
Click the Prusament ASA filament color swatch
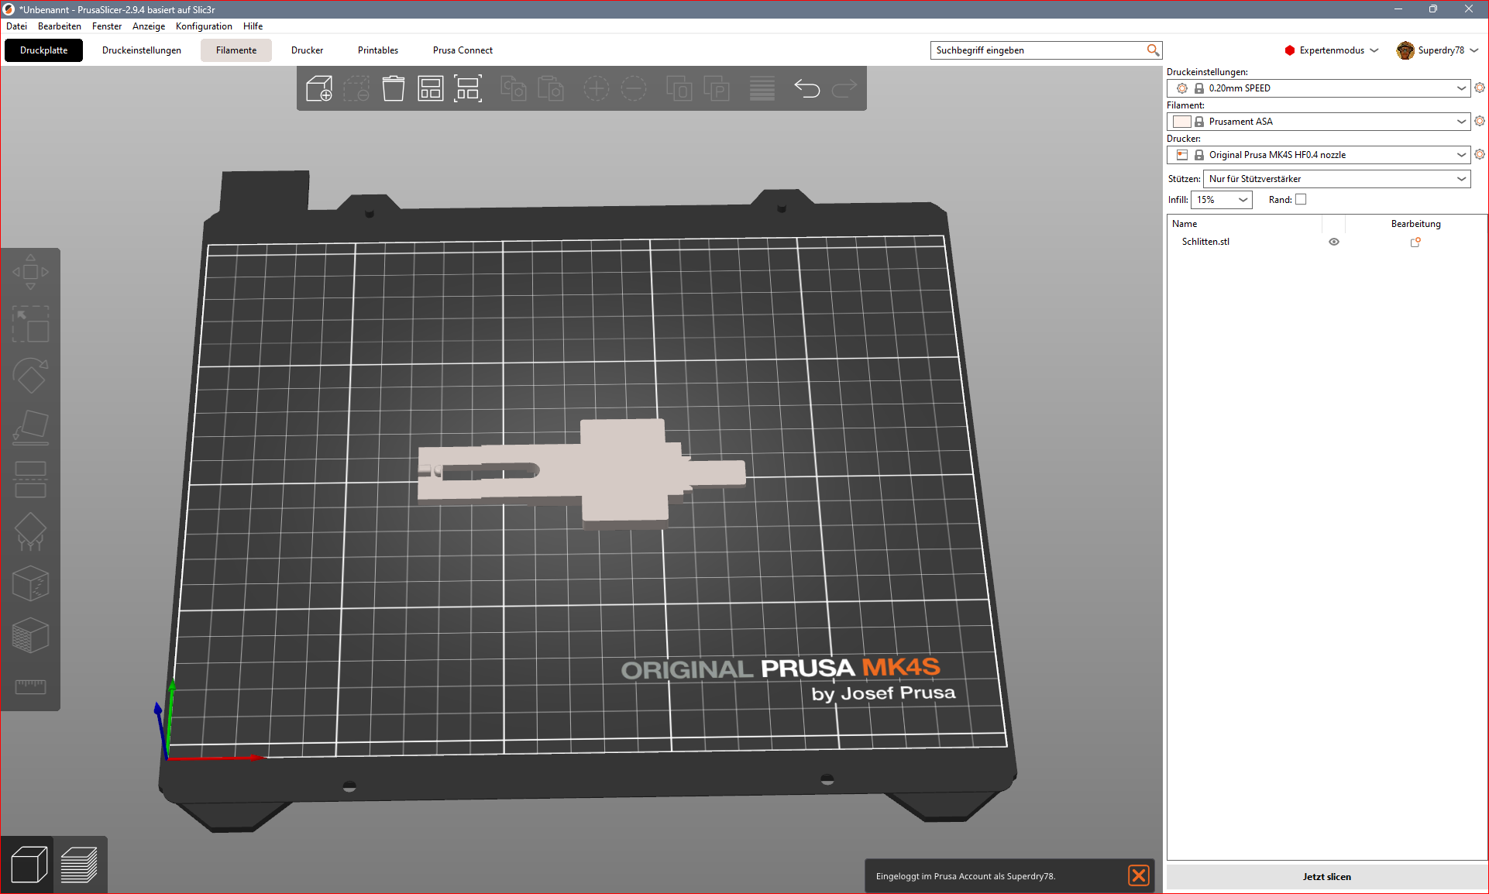(x=1181, y=122)
